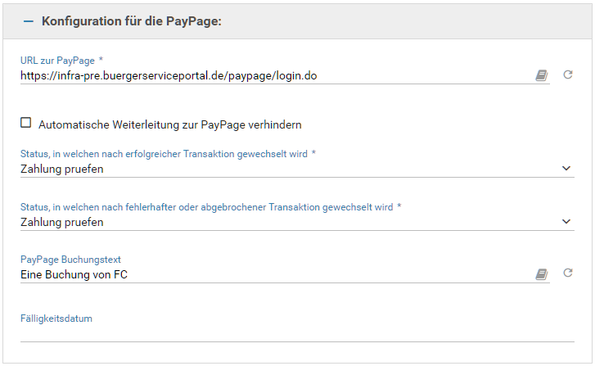Reset the URL zur PayPage field
The height and width of the screenshot is (366, 595).
(568, 75)
